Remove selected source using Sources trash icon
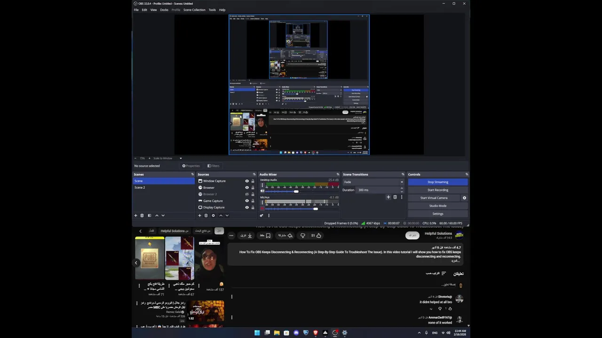This screenshot has width=602, height=338. pyautogui.click(x=206, y=215)
